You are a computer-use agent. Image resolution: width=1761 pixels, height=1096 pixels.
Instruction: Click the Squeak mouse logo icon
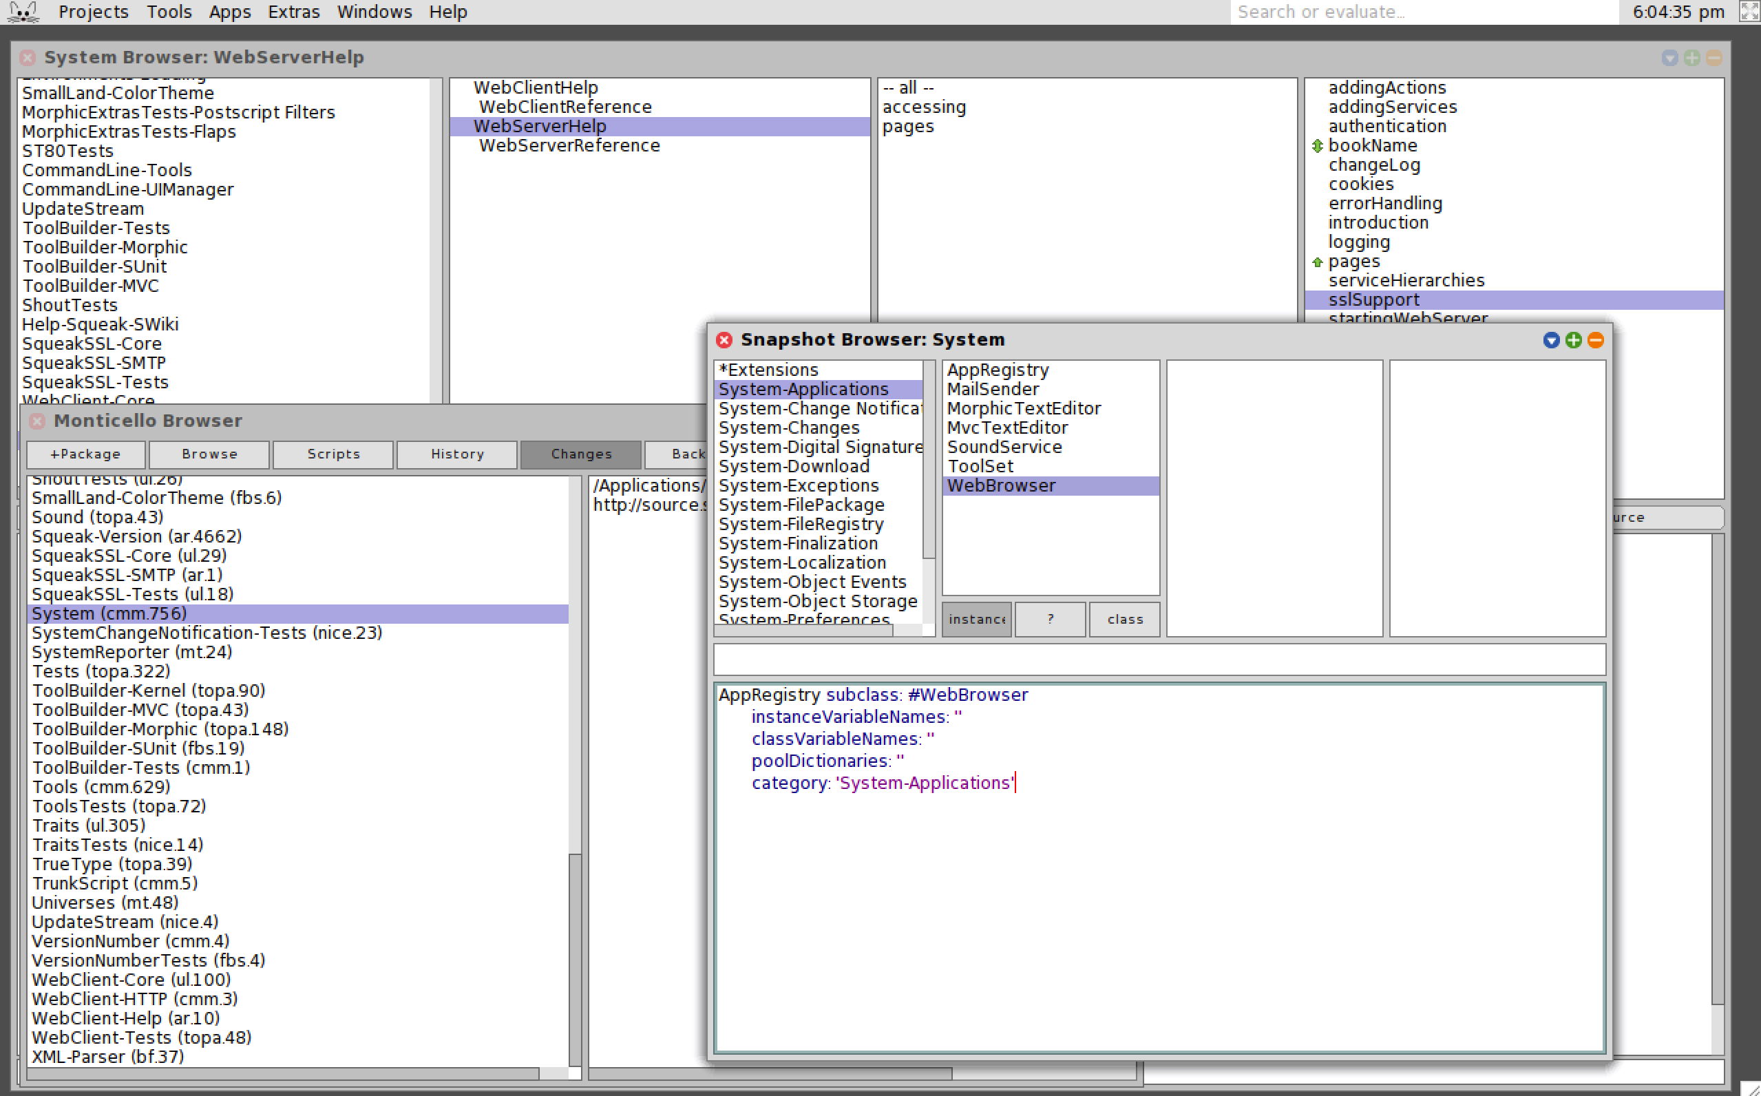[22, 12]
